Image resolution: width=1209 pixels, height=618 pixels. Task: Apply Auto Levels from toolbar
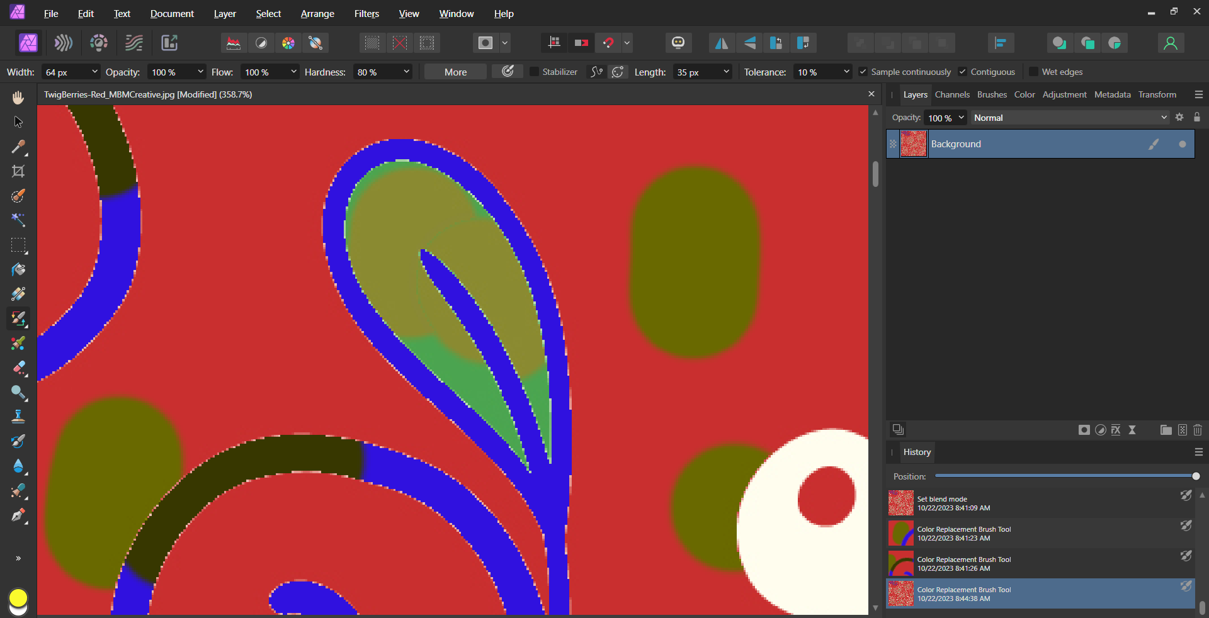(x=233, y=43)
